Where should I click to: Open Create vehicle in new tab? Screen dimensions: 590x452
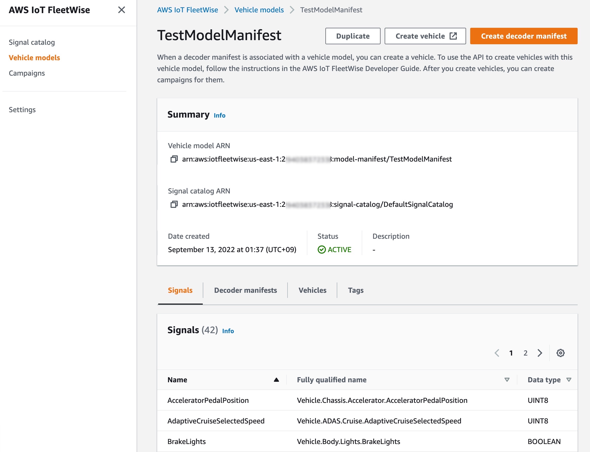coord(425,36)
